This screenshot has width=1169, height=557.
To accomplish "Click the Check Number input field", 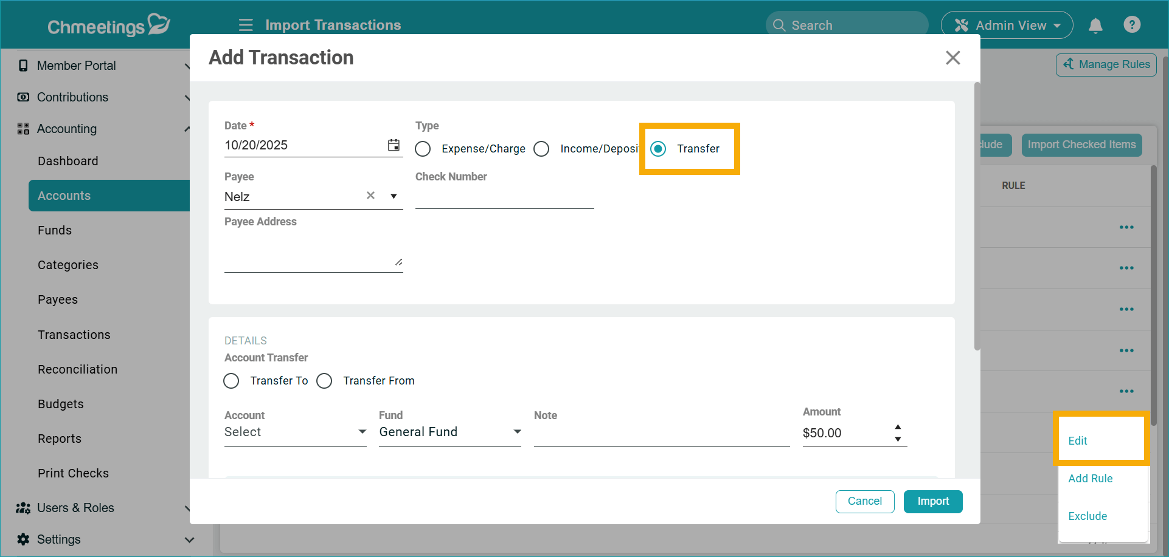I will pos(504,198).
